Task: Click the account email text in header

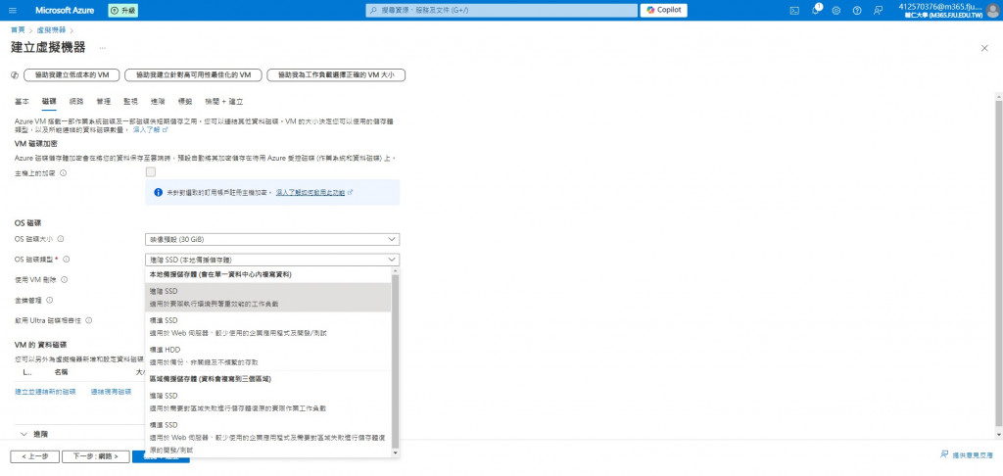Action: click(939, 7)
